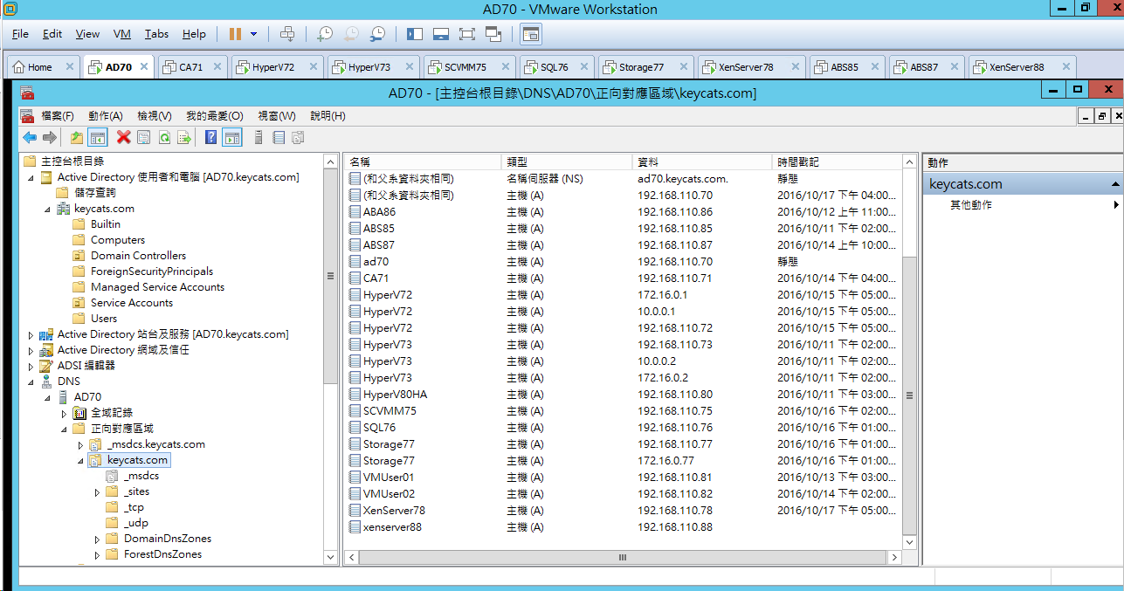The height and width of the screenshot is (591, 1124).
Task: Click the VMware console view icon
Action: 531,34
